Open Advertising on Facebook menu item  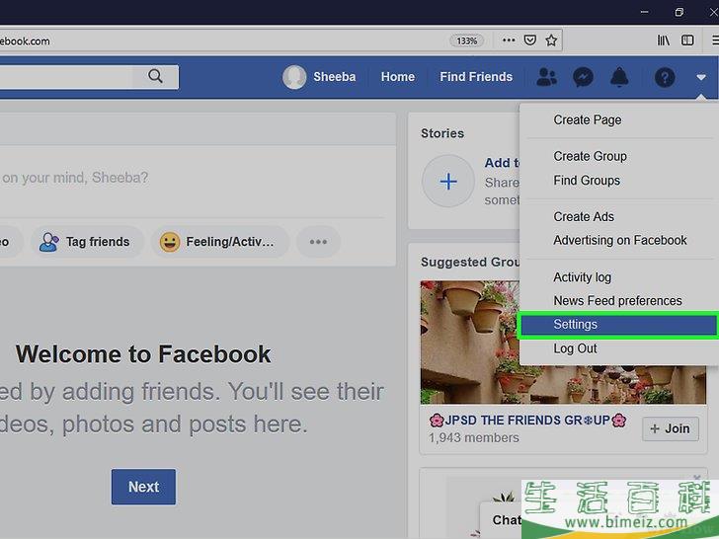coord(619,240)
